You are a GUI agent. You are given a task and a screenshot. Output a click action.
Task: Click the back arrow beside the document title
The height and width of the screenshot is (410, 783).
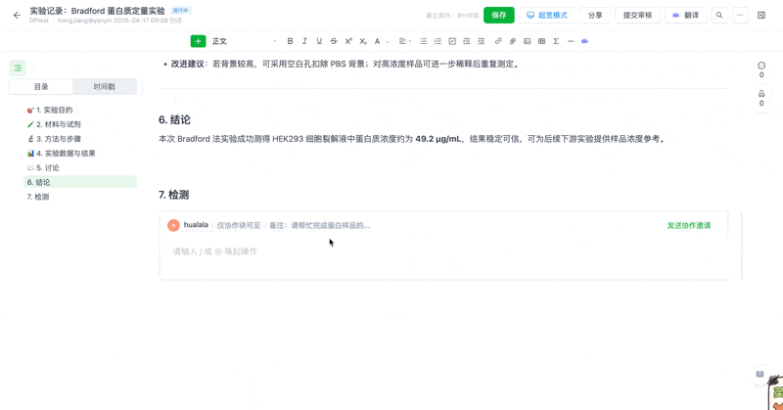[17, 16]
